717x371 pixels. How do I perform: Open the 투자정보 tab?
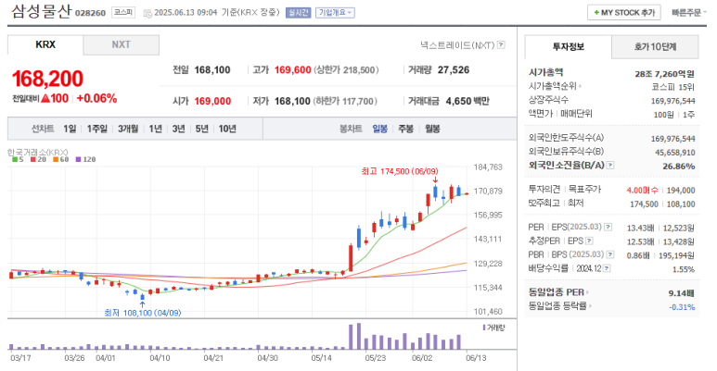[568, 46]
